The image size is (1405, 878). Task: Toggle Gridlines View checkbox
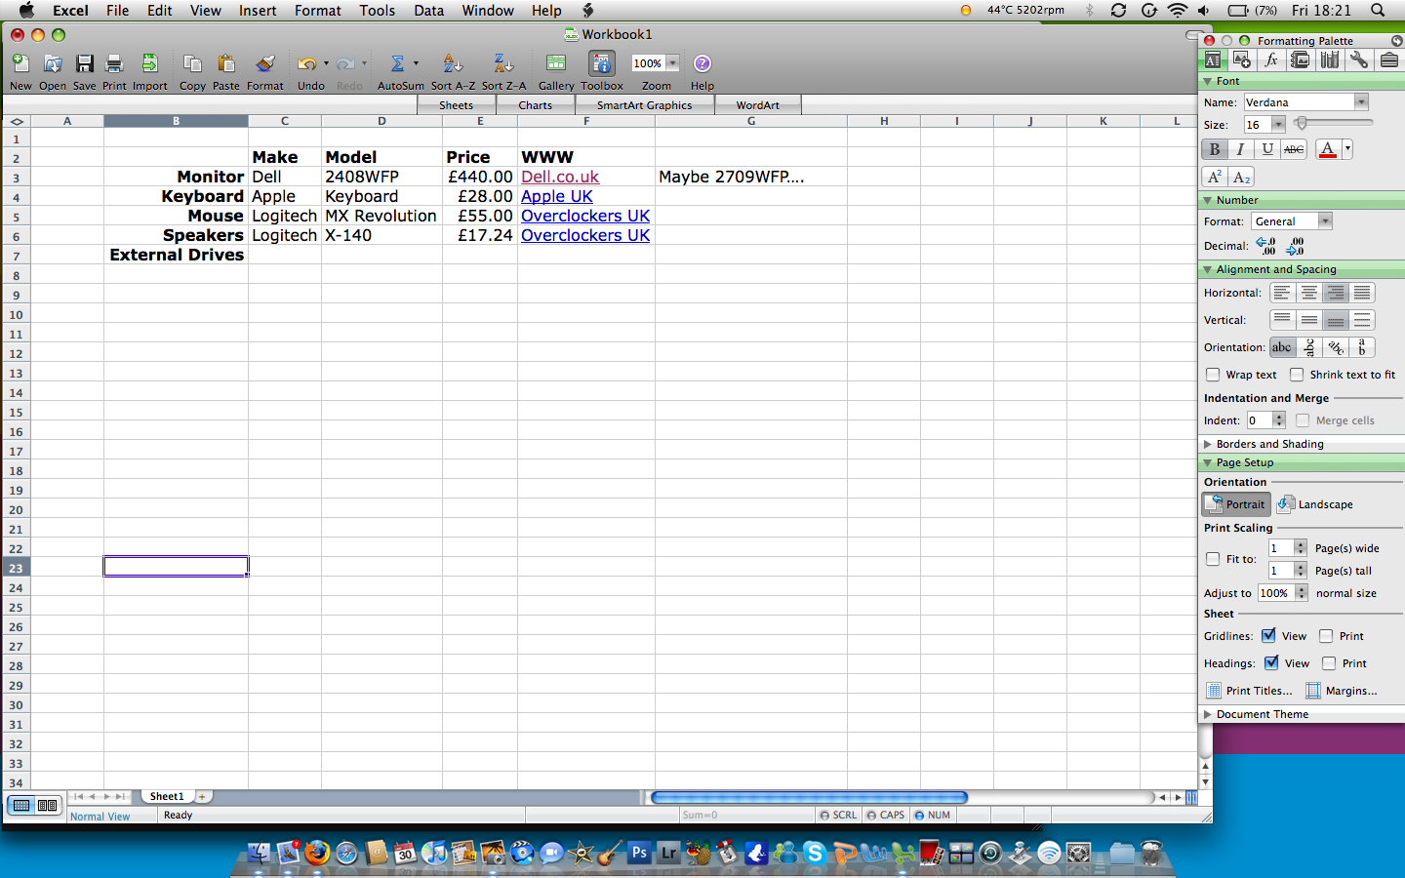pyautogui.click(x=1268, y=636)
